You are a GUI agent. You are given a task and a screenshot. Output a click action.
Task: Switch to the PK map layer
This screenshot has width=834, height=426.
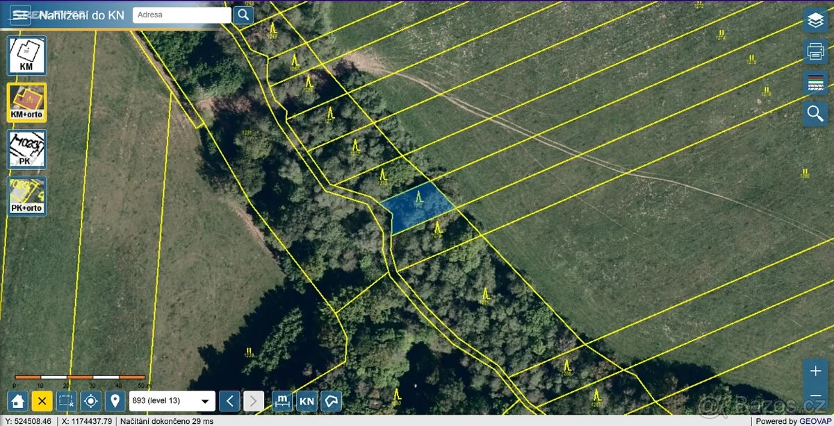click(x=27, y=149)
